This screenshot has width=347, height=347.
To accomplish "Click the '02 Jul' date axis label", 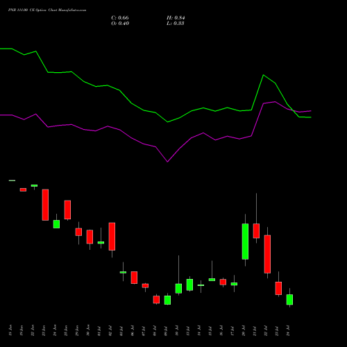I will pyautogui.click(x=110, y=330).
